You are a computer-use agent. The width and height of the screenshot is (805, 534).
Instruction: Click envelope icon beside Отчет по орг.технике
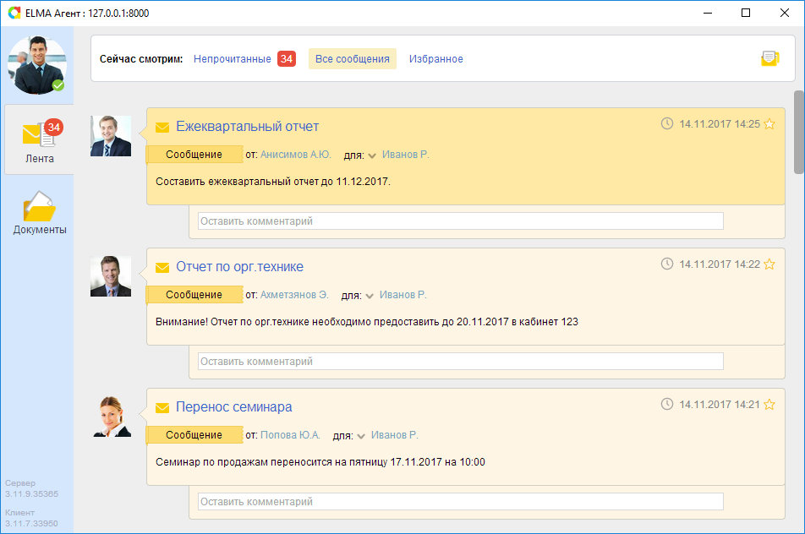click(x=162, y=268)
